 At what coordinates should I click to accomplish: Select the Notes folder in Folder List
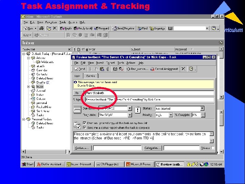[x=40, y=95]
